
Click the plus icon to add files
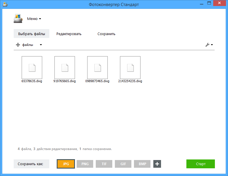tap(18, 45)
